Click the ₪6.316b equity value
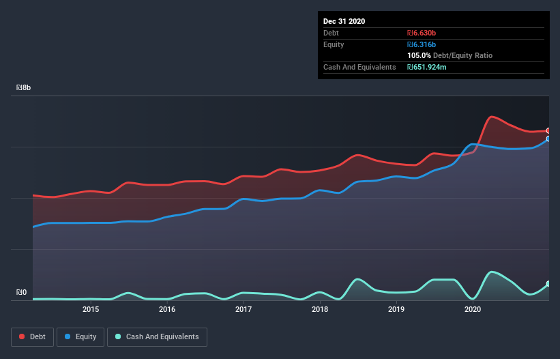560x359 pixels. (422, 44)
